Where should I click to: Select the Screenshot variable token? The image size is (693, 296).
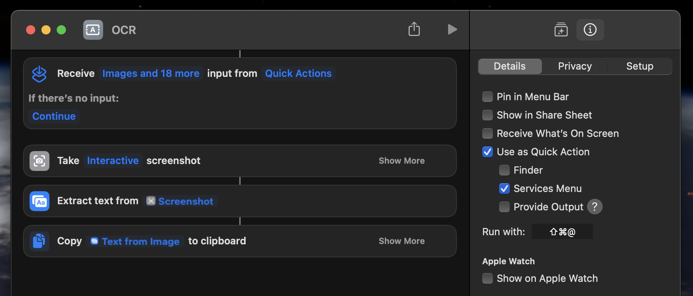coord(180,201)
